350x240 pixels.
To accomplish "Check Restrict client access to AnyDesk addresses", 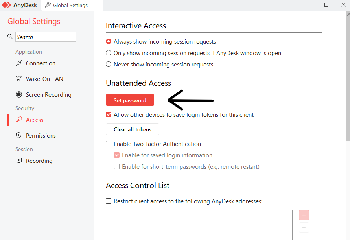I will tap(109, 201).
